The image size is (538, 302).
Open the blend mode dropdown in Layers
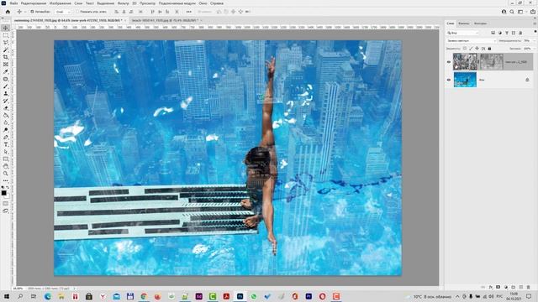[x=471, y=41]
